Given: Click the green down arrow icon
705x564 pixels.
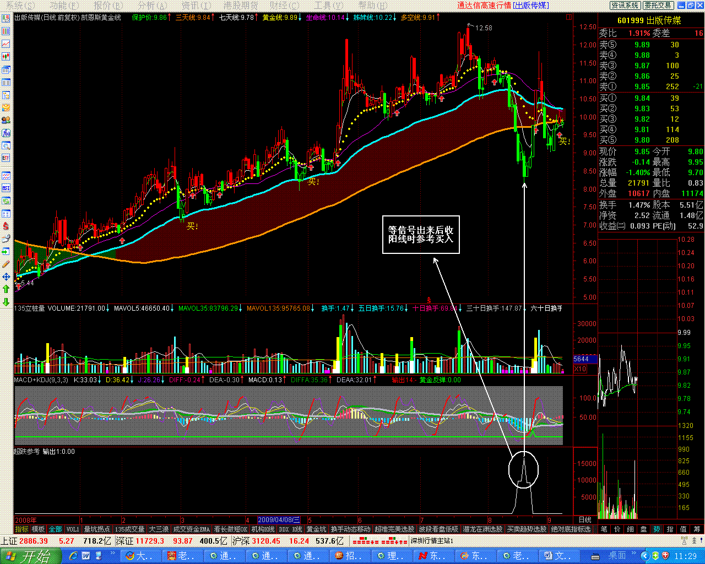Looking at the screenshot, I should tap(6, 302).
